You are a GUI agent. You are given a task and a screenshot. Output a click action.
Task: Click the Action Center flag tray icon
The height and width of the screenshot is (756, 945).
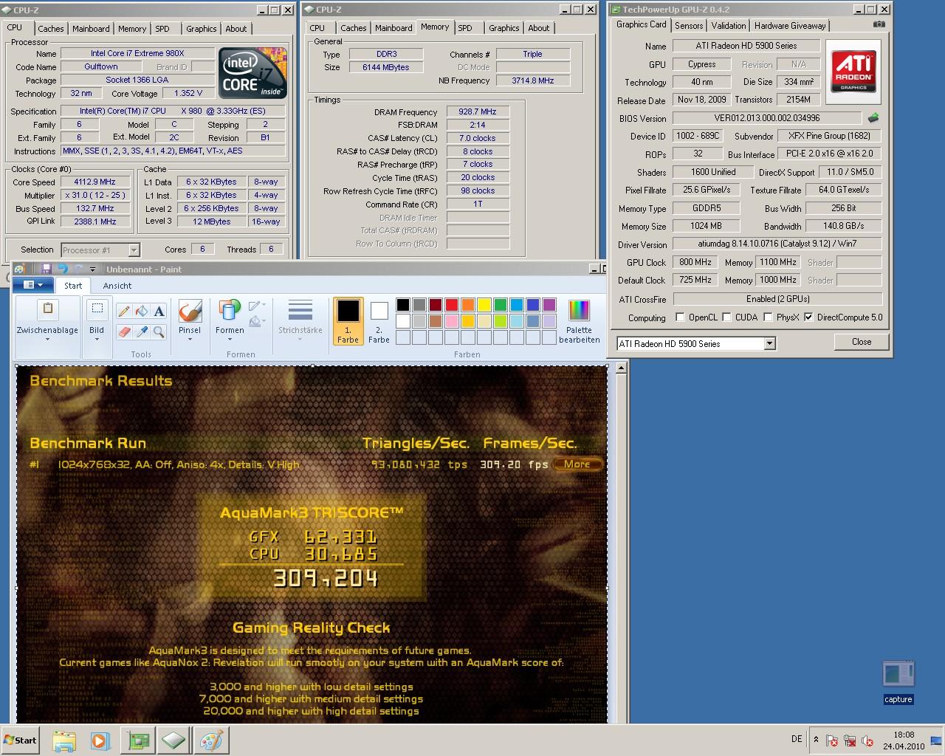831,740
